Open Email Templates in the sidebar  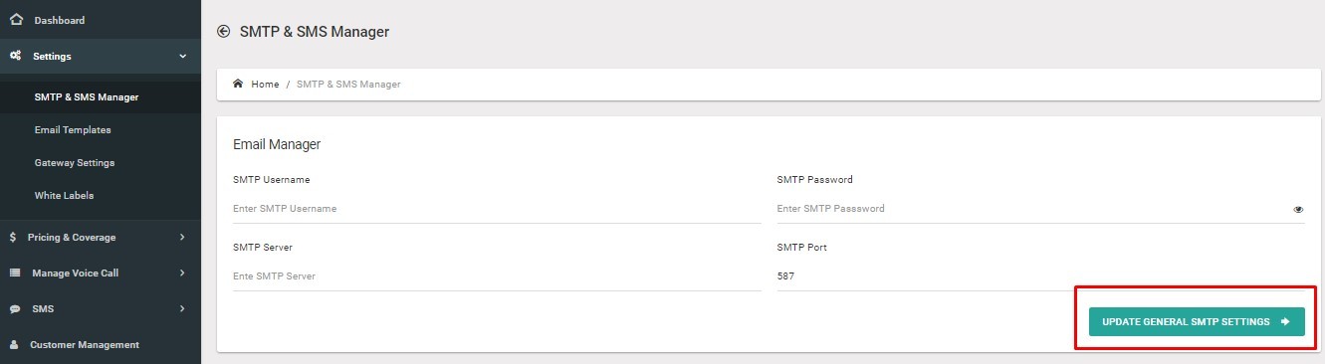coord(73,129)
